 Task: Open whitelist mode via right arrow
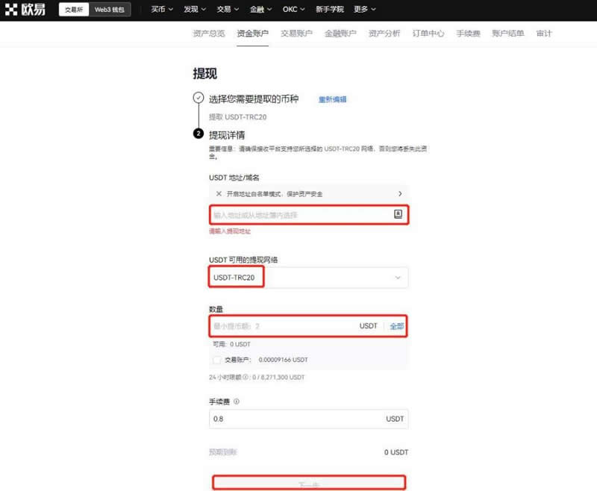tap(400, 193)
